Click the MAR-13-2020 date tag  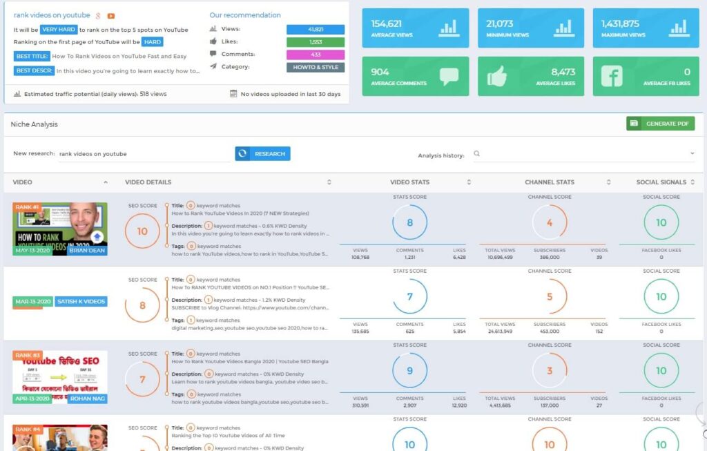point(33,301)
